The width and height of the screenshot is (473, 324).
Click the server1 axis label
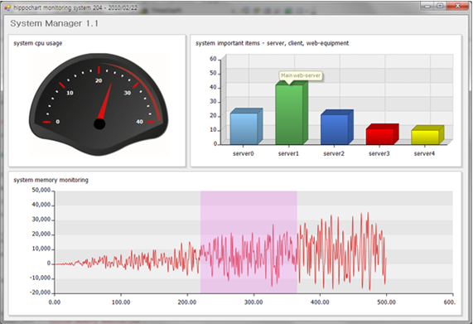tap(288, 153)
